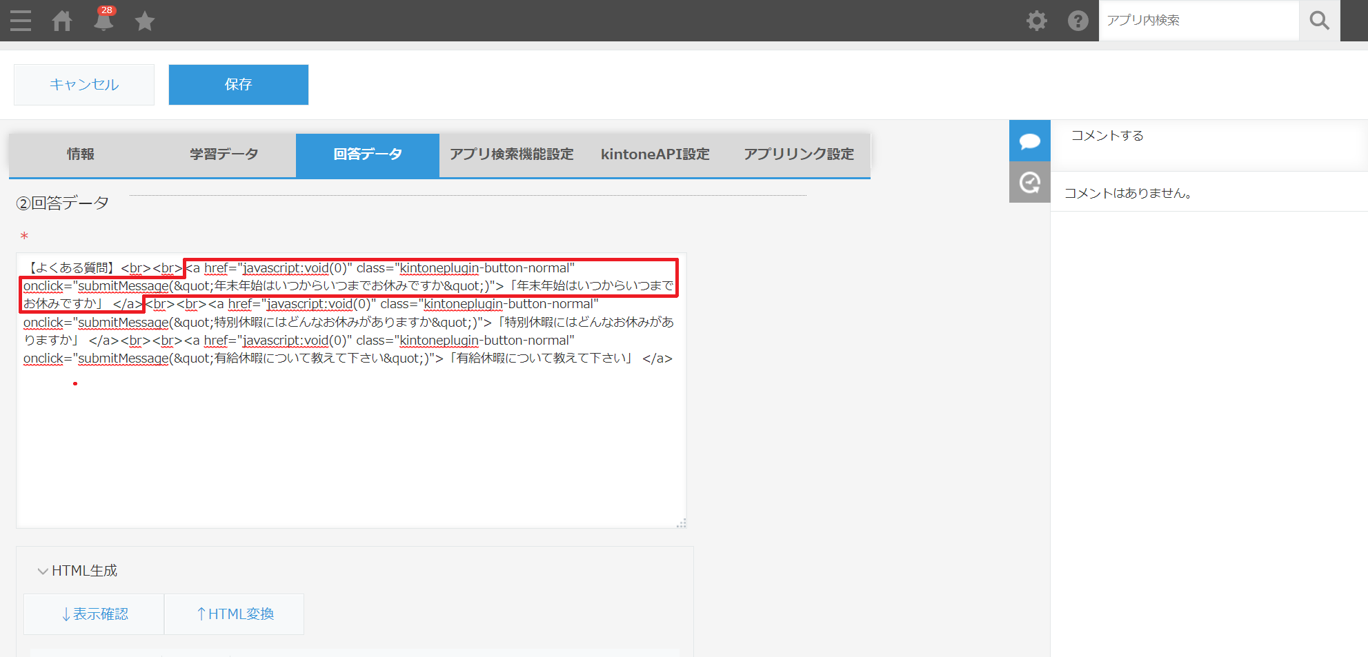Open the settings gear icon
Viewport: 1368px width, 657px height.
tap(1036, 21)
